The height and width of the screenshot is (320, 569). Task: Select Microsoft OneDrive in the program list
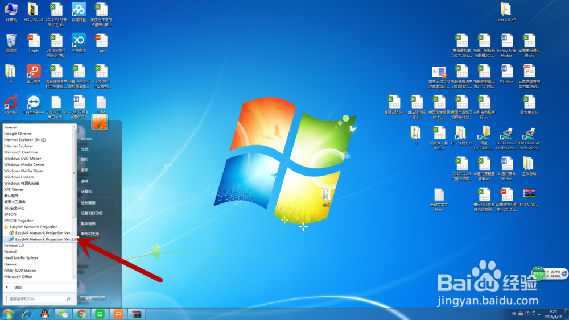(x=20, y=152)
